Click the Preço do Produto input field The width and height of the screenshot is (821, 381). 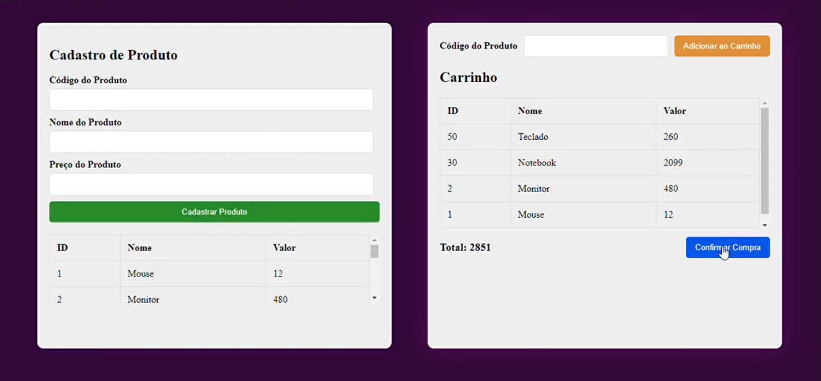[x=211, y=184]
